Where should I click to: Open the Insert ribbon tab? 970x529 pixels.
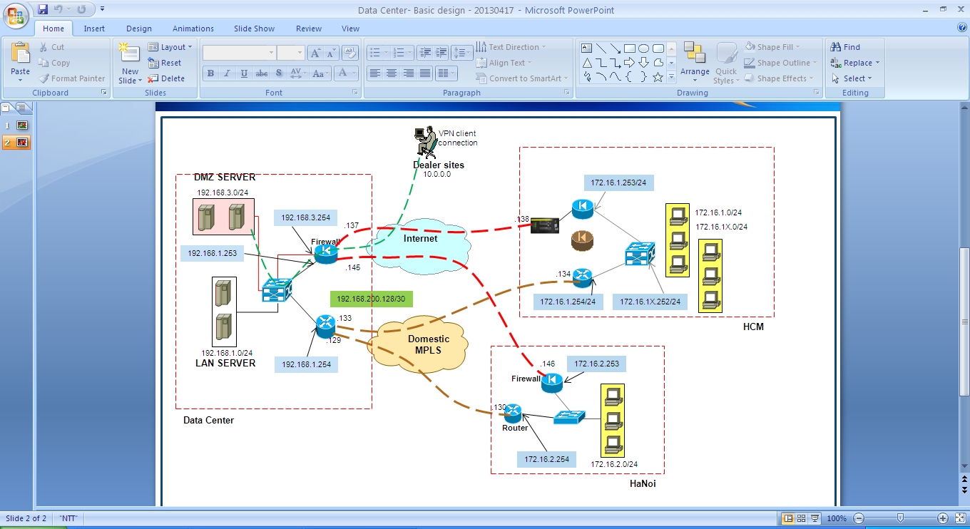(94, 29)
